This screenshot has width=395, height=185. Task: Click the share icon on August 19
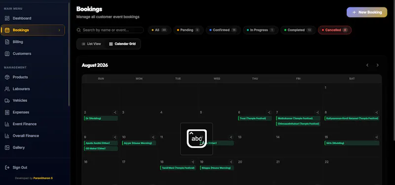(x=231, y=162)
